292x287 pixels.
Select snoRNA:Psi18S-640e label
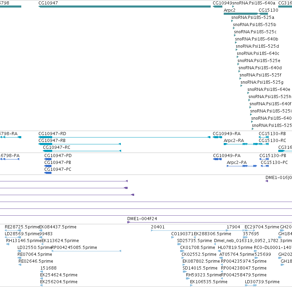[x=269, y=89]
